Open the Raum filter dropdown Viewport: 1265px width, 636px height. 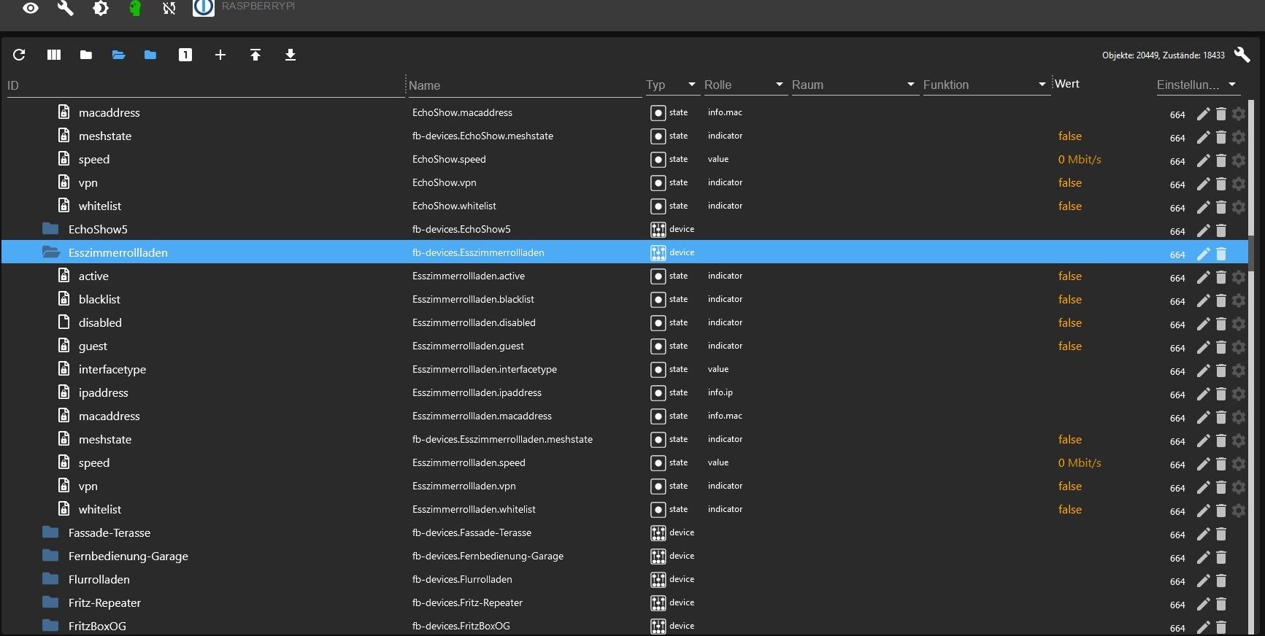pyautogui.click(x=910, y=85)
